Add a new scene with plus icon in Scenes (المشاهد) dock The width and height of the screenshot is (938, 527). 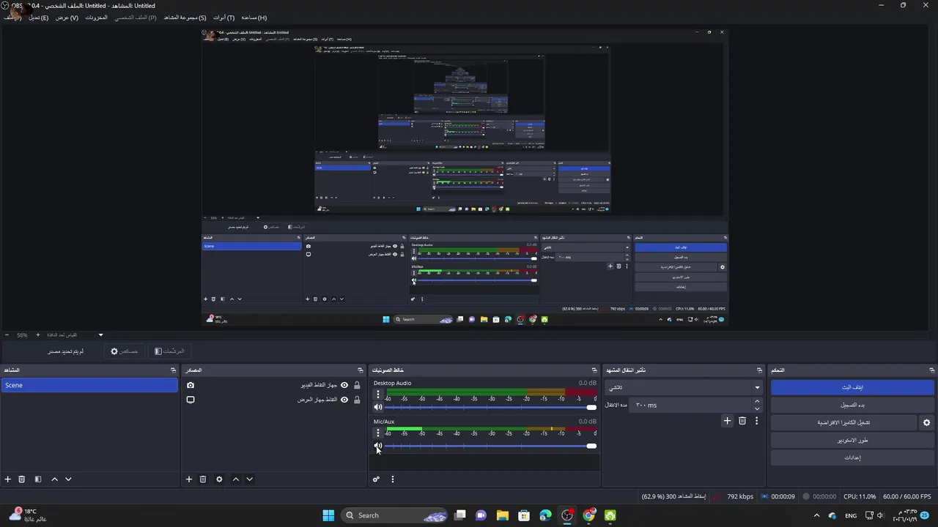click(8, 479)
